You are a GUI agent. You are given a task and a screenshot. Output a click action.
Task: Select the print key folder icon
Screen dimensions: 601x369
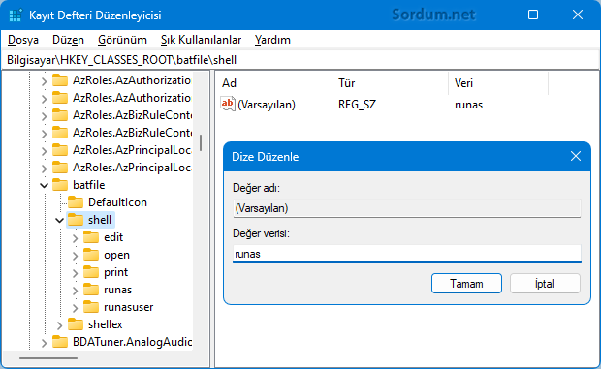click(x=91, y=272)
